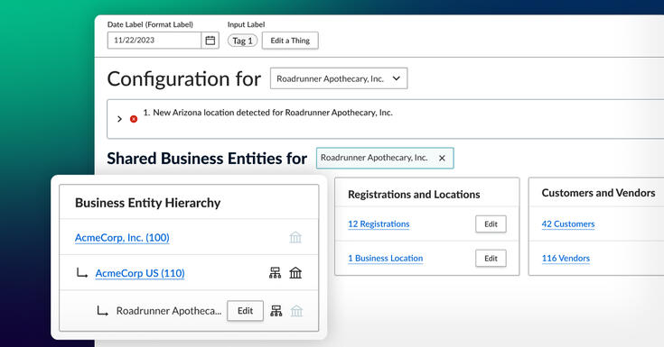Click the Shared Business Entities company field

385,158
